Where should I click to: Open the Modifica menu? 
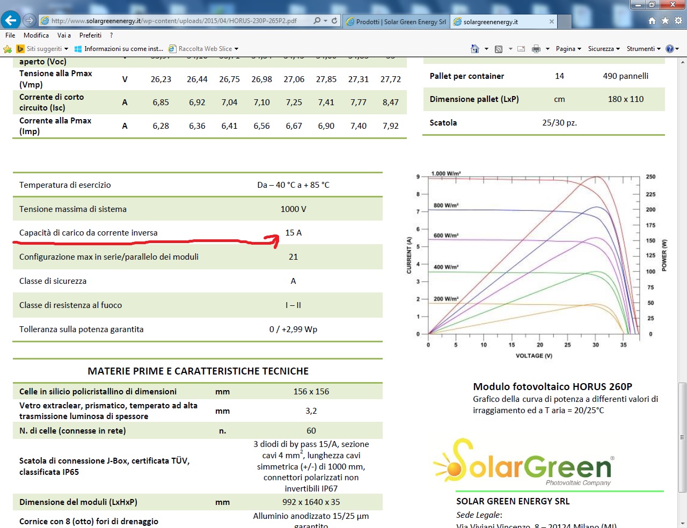pyautogui.click(x=36, y=35)
